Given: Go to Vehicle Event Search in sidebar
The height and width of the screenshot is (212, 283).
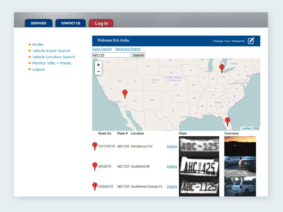Looking at the screenshot, I should click(51, 51).
